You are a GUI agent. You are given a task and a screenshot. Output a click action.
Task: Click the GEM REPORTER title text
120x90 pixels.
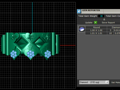pyautogui.click(x=91, y=10)
